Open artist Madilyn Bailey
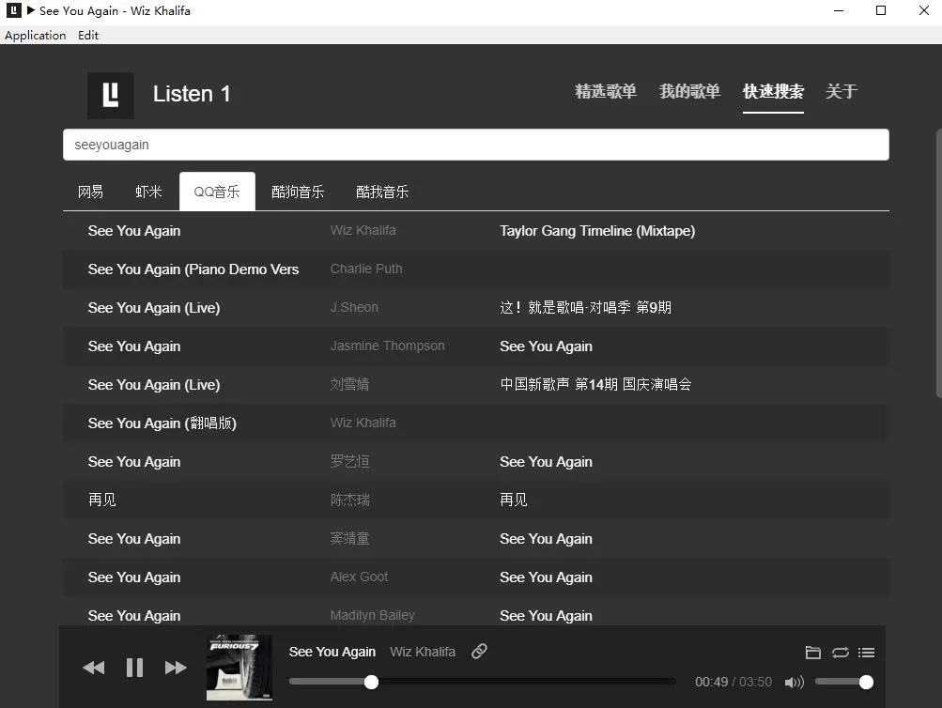This screenshot has height=708, width=942. [x=373, y=615]
